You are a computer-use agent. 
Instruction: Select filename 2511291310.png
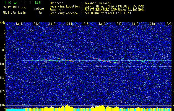[x=14, y=7]
